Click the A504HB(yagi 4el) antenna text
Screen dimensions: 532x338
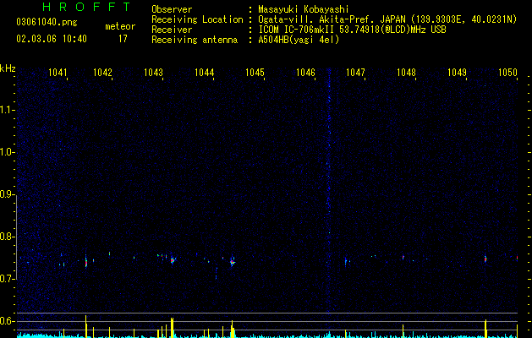pos(299,40)
